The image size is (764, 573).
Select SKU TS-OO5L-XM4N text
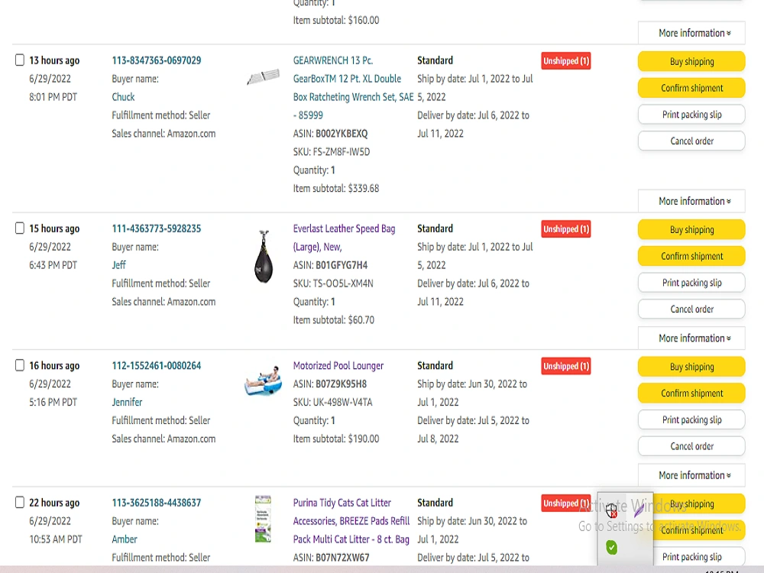coord(343,283)
